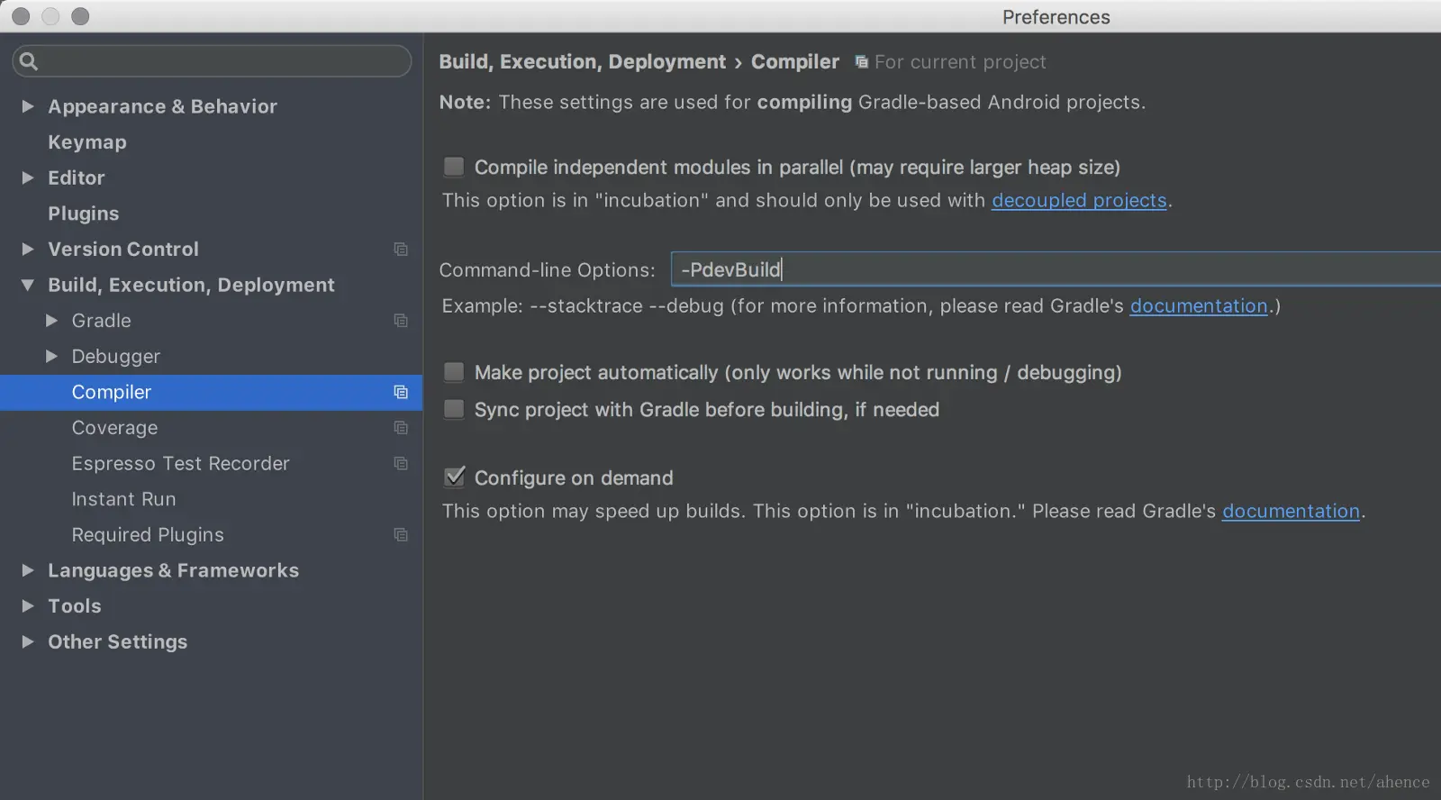Click project-level icon beside Espresso Test Recorder
This screenshot has height=800, width=1441.
click(x=401, y=463)
